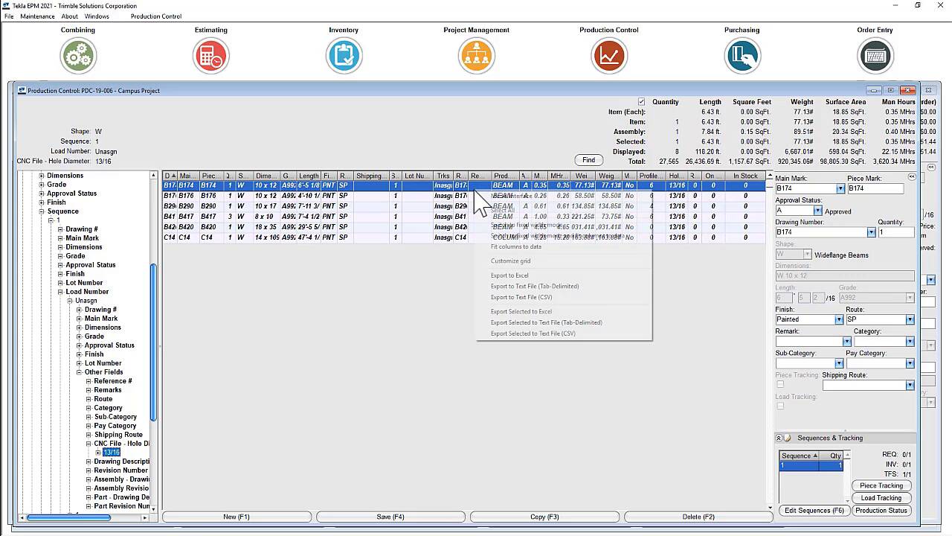Click the Quantity input field

click(x=896, y=232)
